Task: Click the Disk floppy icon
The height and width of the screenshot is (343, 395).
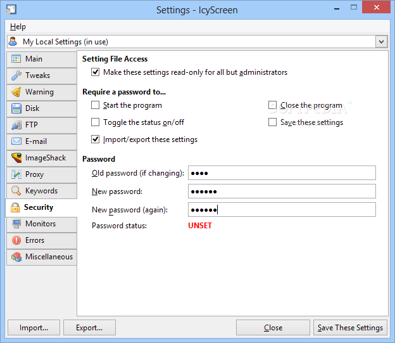Action: tap(16, 108)
